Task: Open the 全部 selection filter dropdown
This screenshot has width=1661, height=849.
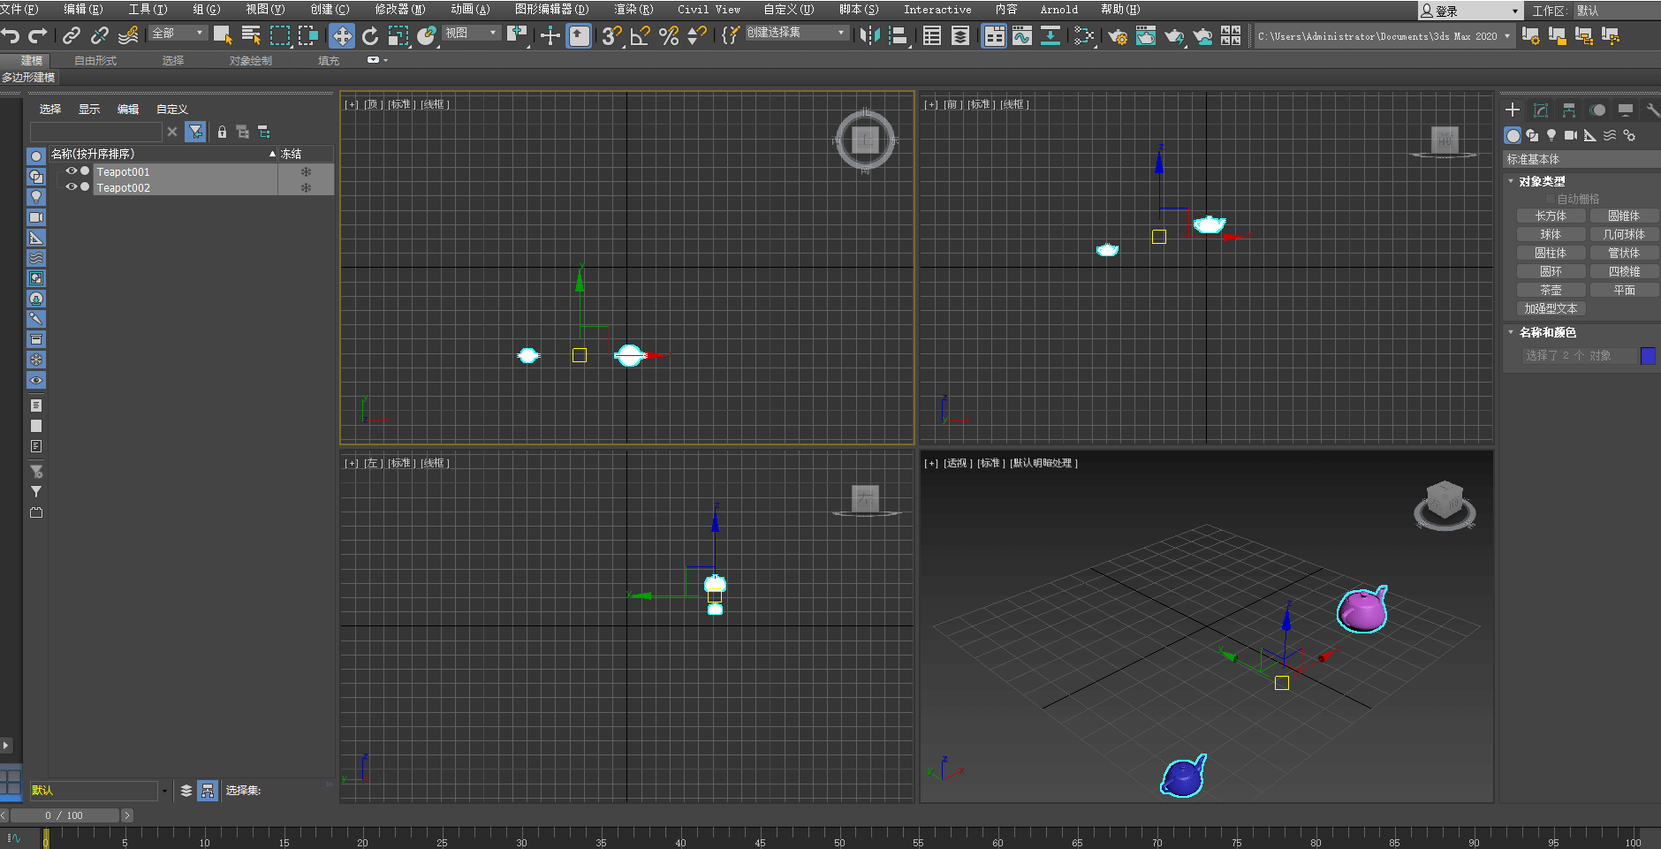Action: (x=178, y=34)
